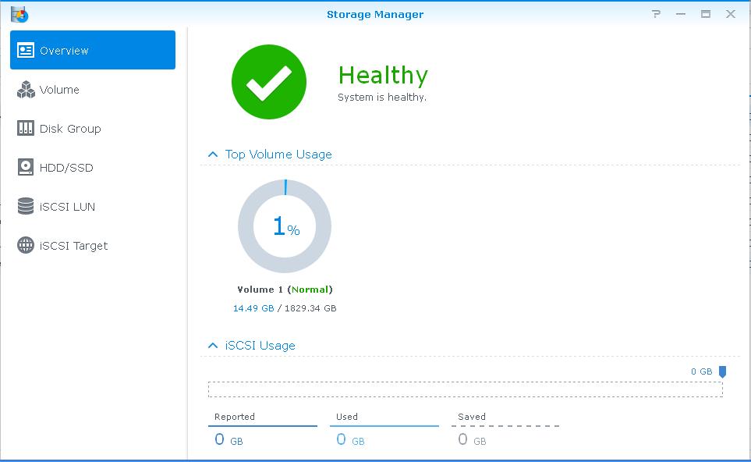The image size is (751, 462).
Task: Click the Volume 1 (Normal) label
Action: [x=285, y=290]
